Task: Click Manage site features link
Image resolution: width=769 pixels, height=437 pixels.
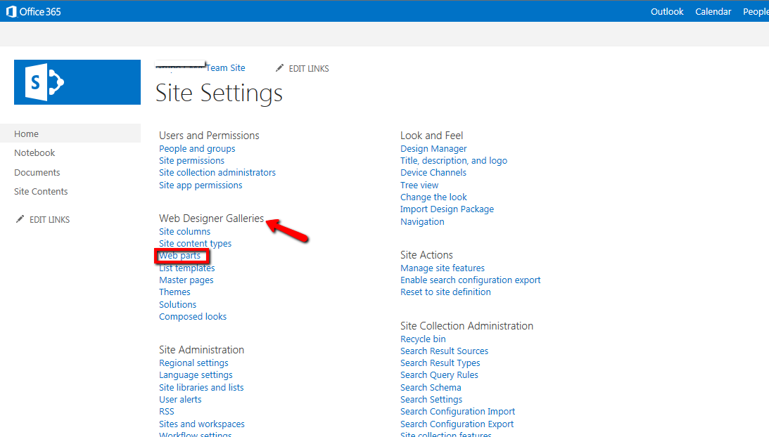Action: [442, 268]
